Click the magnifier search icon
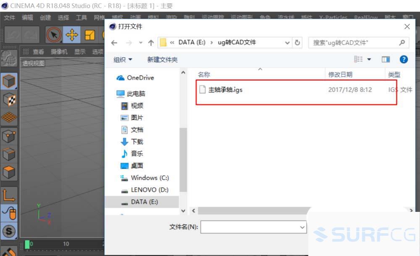 coord(402,42)
